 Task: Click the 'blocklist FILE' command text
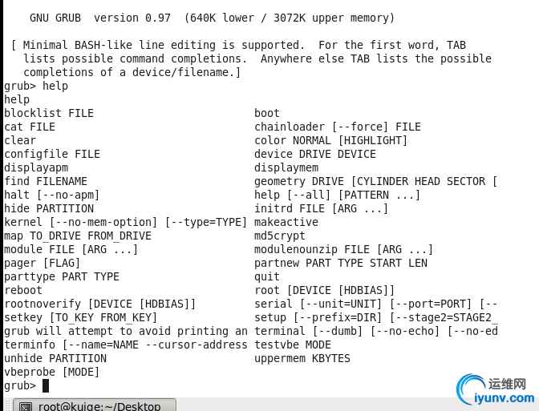pyautogui.click(x=49, y=113)
